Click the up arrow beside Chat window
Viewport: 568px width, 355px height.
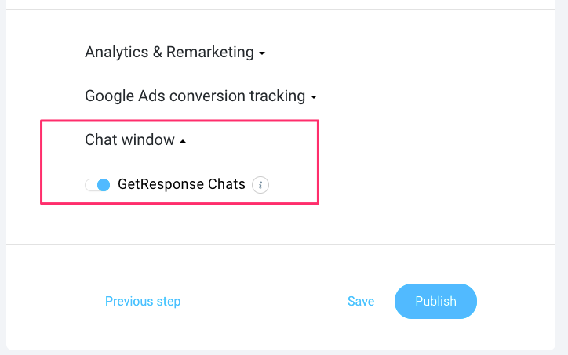[183, 141]
